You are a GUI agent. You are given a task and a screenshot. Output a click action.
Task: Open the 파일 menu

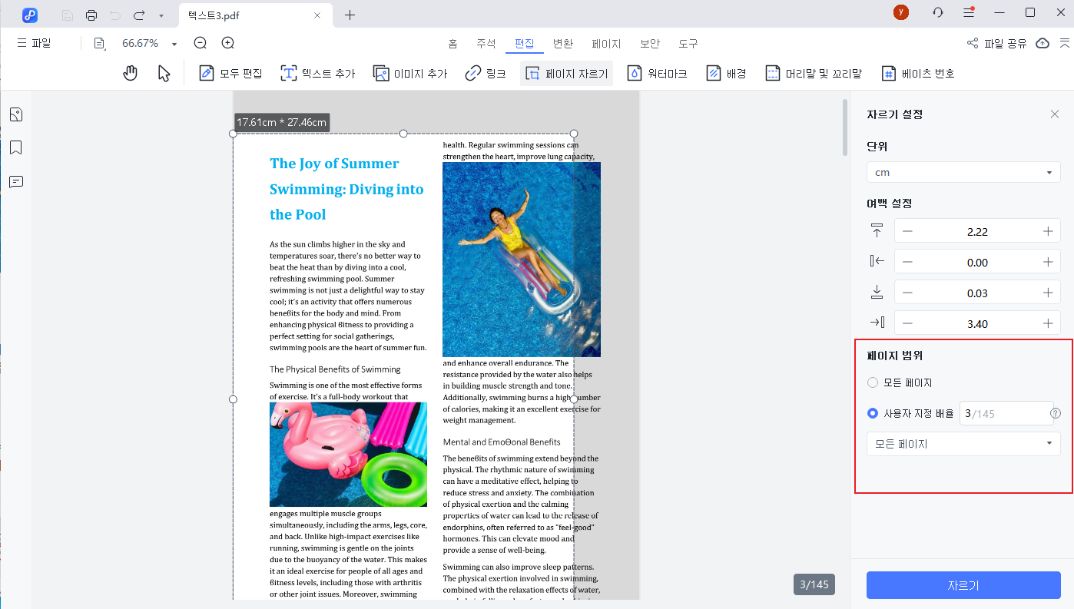36,43
